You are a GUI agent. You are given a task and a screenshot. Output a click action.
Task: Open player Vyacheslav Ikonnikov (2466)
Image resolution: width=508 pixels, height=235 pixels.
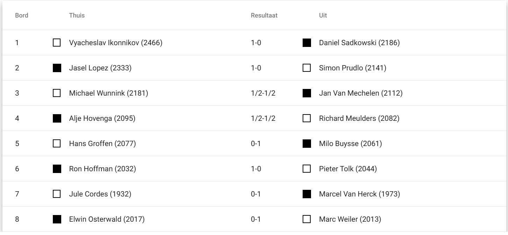(115, 43)
